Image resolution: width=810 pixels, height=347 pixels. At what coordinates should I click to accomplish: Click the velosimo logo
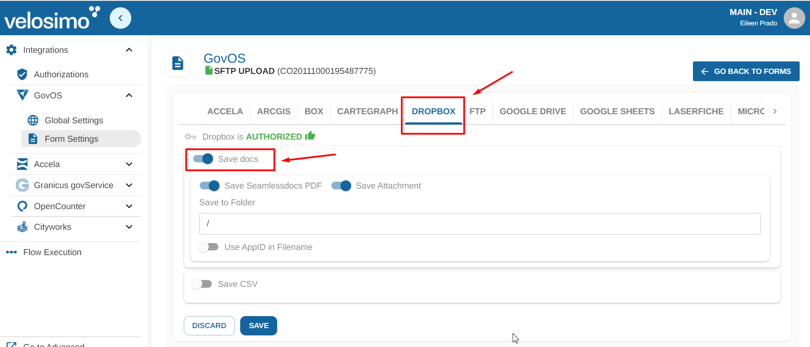point(52,18)
